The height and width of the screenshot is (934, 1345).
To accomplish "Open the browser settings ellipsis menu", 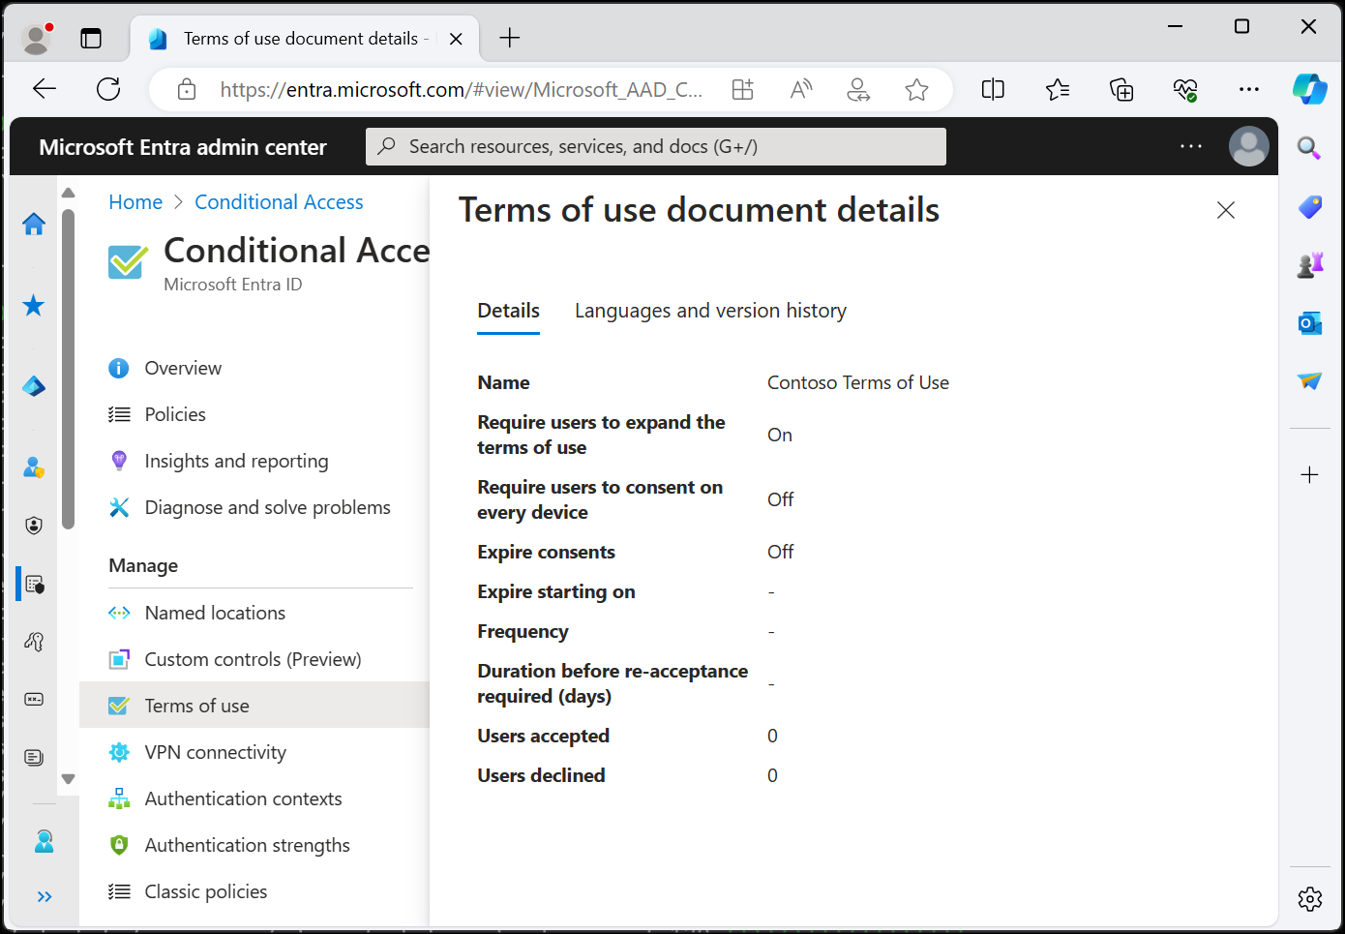I will point(1248,88).
